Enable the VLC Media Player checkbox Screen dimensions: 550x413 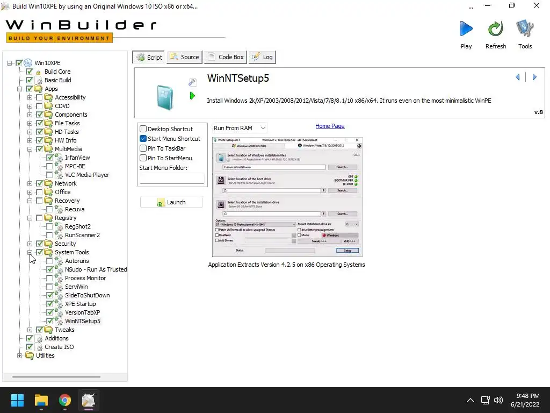[50, 175]
